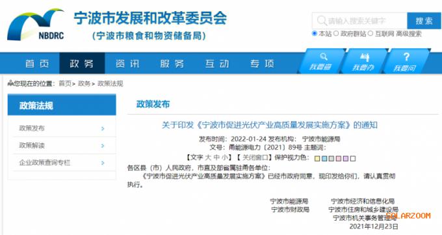The height and width of the screenshot is (235, 442).
Task: Open the 我要办 service shortcut
Action: pos(364,62)
